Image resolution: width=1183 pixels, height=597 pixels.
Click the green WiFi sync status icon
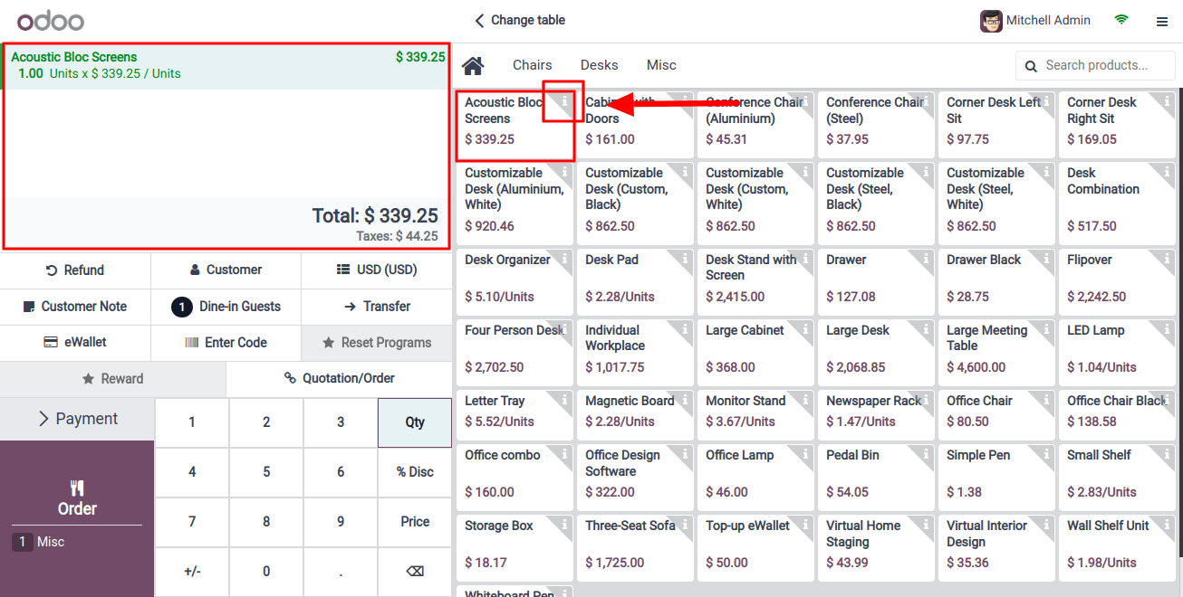pyautogui.click(x=1121, y=20)
